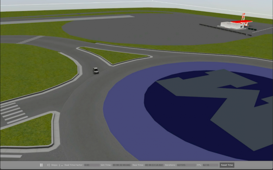The height and width of the screenshot is (170, 273).
Task: Pause the simulation
Action: 41,165
